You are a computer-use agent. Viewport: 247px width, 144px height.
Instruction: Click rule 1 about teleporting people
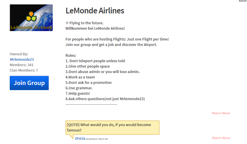(95, 61)
